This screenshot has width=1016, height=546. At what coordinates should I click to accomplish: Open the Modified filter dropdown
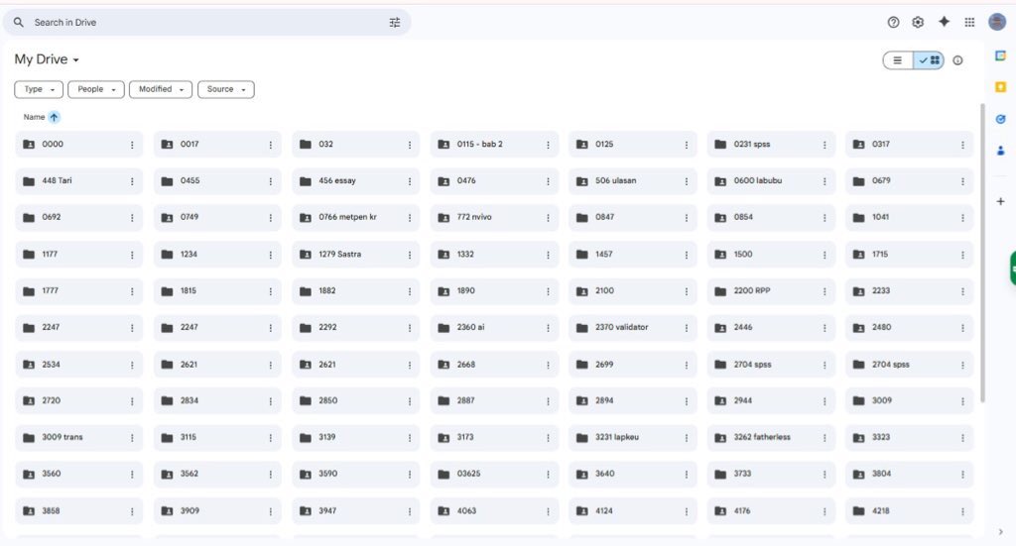click(x=161, y=89)
